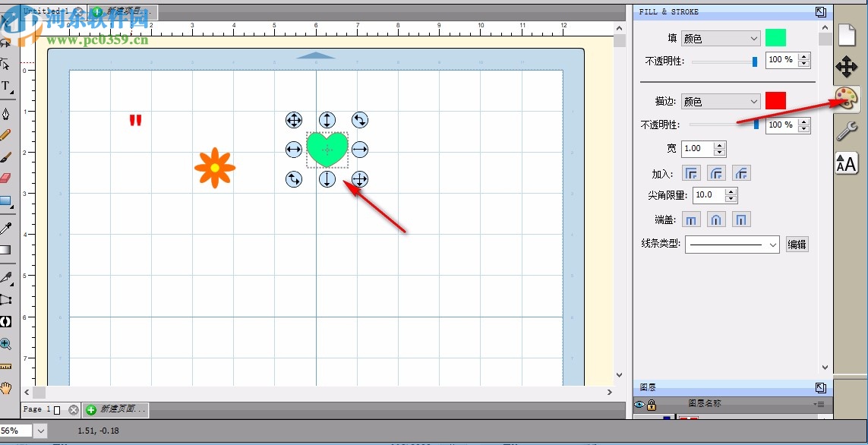Select the orange flower shape

[215, 167]
